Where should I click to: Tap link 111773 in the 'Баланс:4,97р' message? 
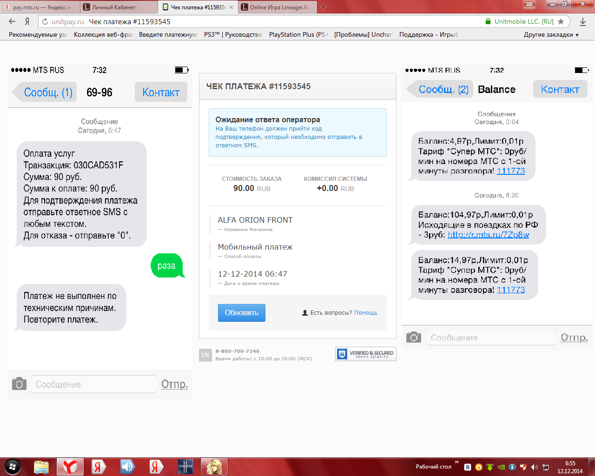[511, 171]
